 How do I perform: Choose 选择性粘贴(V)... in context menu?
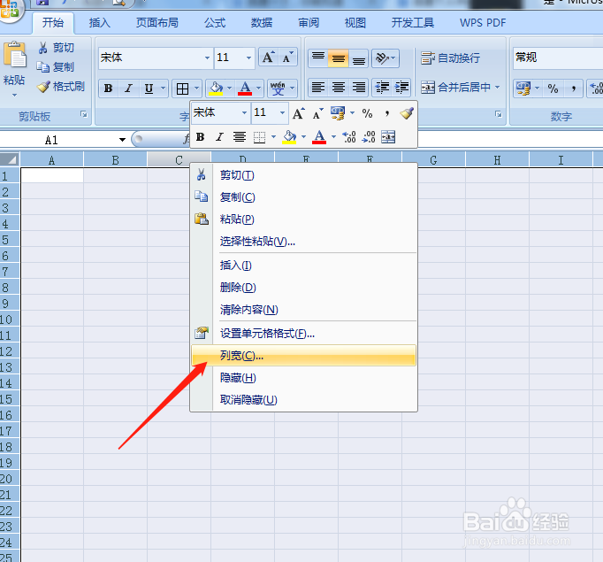[x=303, y=241]
